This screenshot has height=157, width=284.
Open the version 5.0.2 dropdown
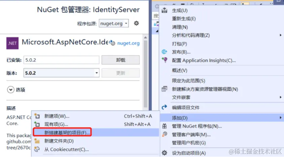point(61,73)
